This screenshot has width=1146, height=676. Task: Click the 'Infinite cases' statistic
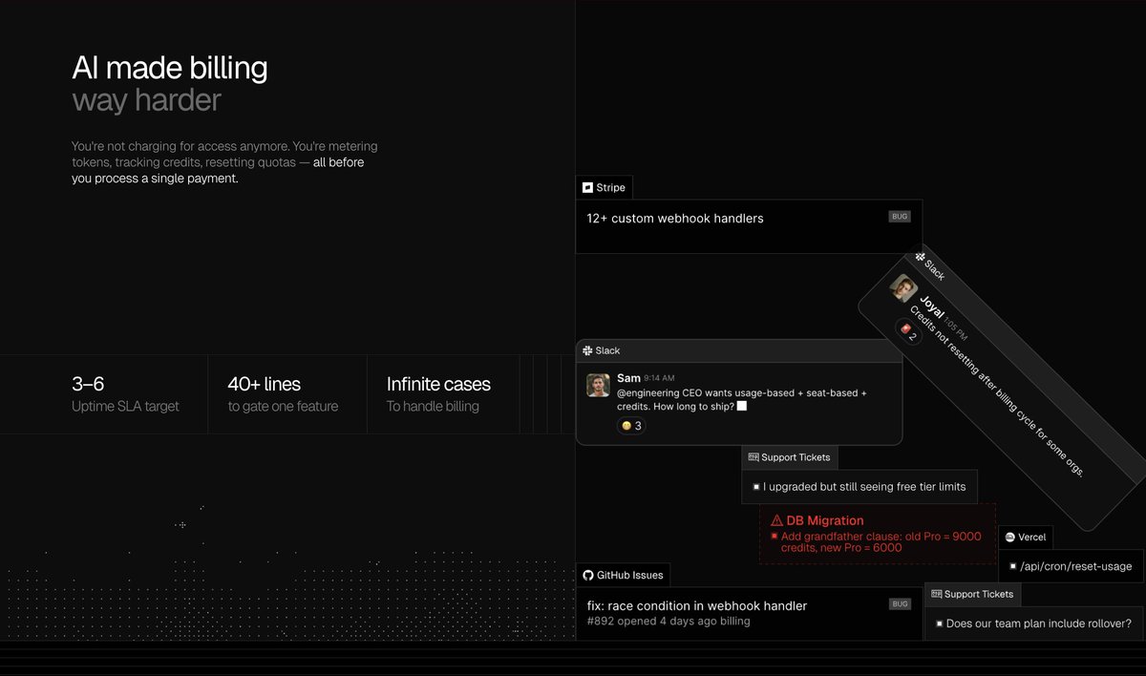click(438, 384)
